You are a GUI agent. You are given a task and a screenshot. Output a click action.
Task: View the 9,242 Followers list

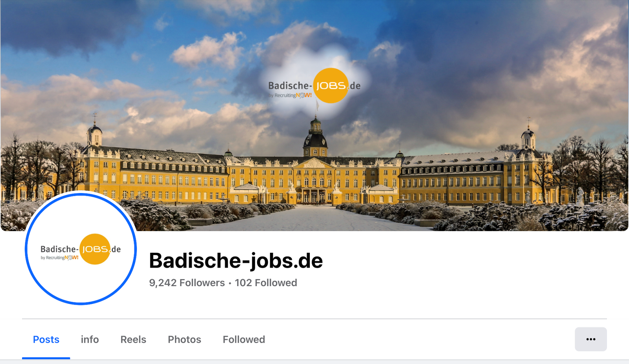pos(187,283)
